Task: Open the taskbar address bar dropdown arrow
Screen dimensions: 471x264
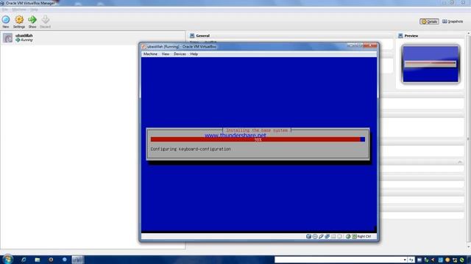Action: click(x=405, y=260)
